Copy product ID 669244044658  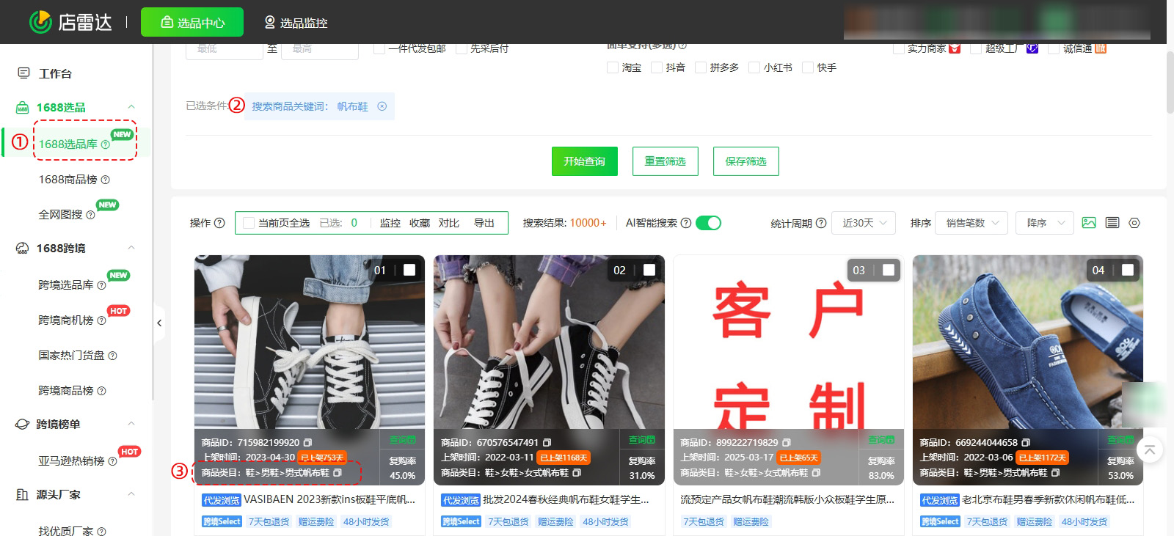pyautogui.click(x=1026, y=443)
